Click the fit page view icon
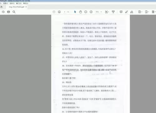Viewport: 156px width, 113px height. click(x=106, y=12)
